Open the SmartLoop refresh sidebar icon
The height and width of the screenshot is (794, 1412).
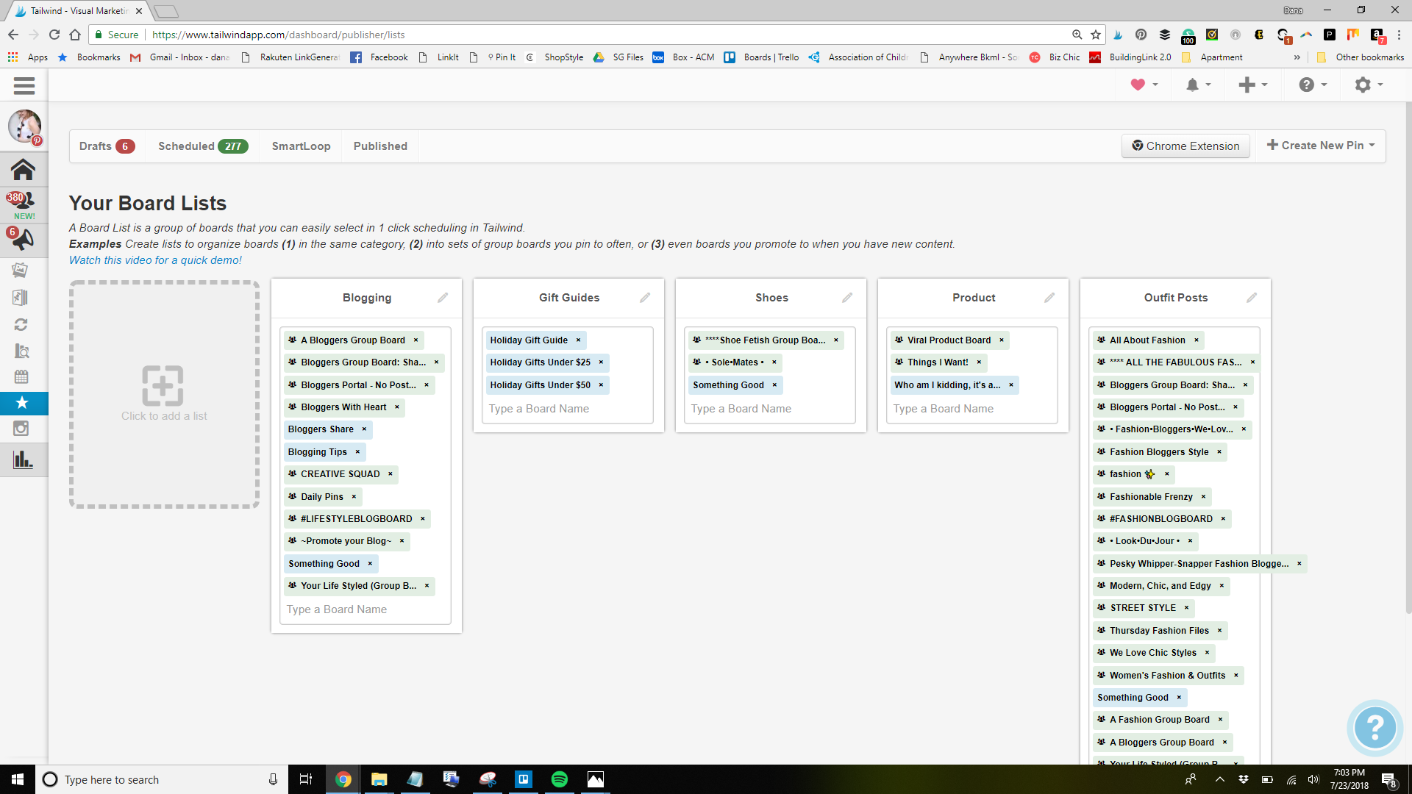[21, 324]
